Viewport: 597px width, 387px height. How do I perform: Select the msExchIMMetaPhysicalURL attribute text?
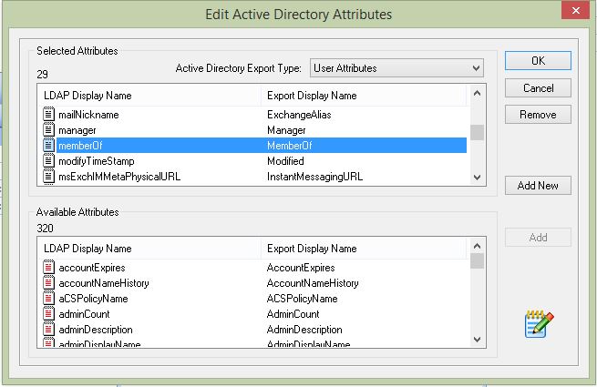119,177
